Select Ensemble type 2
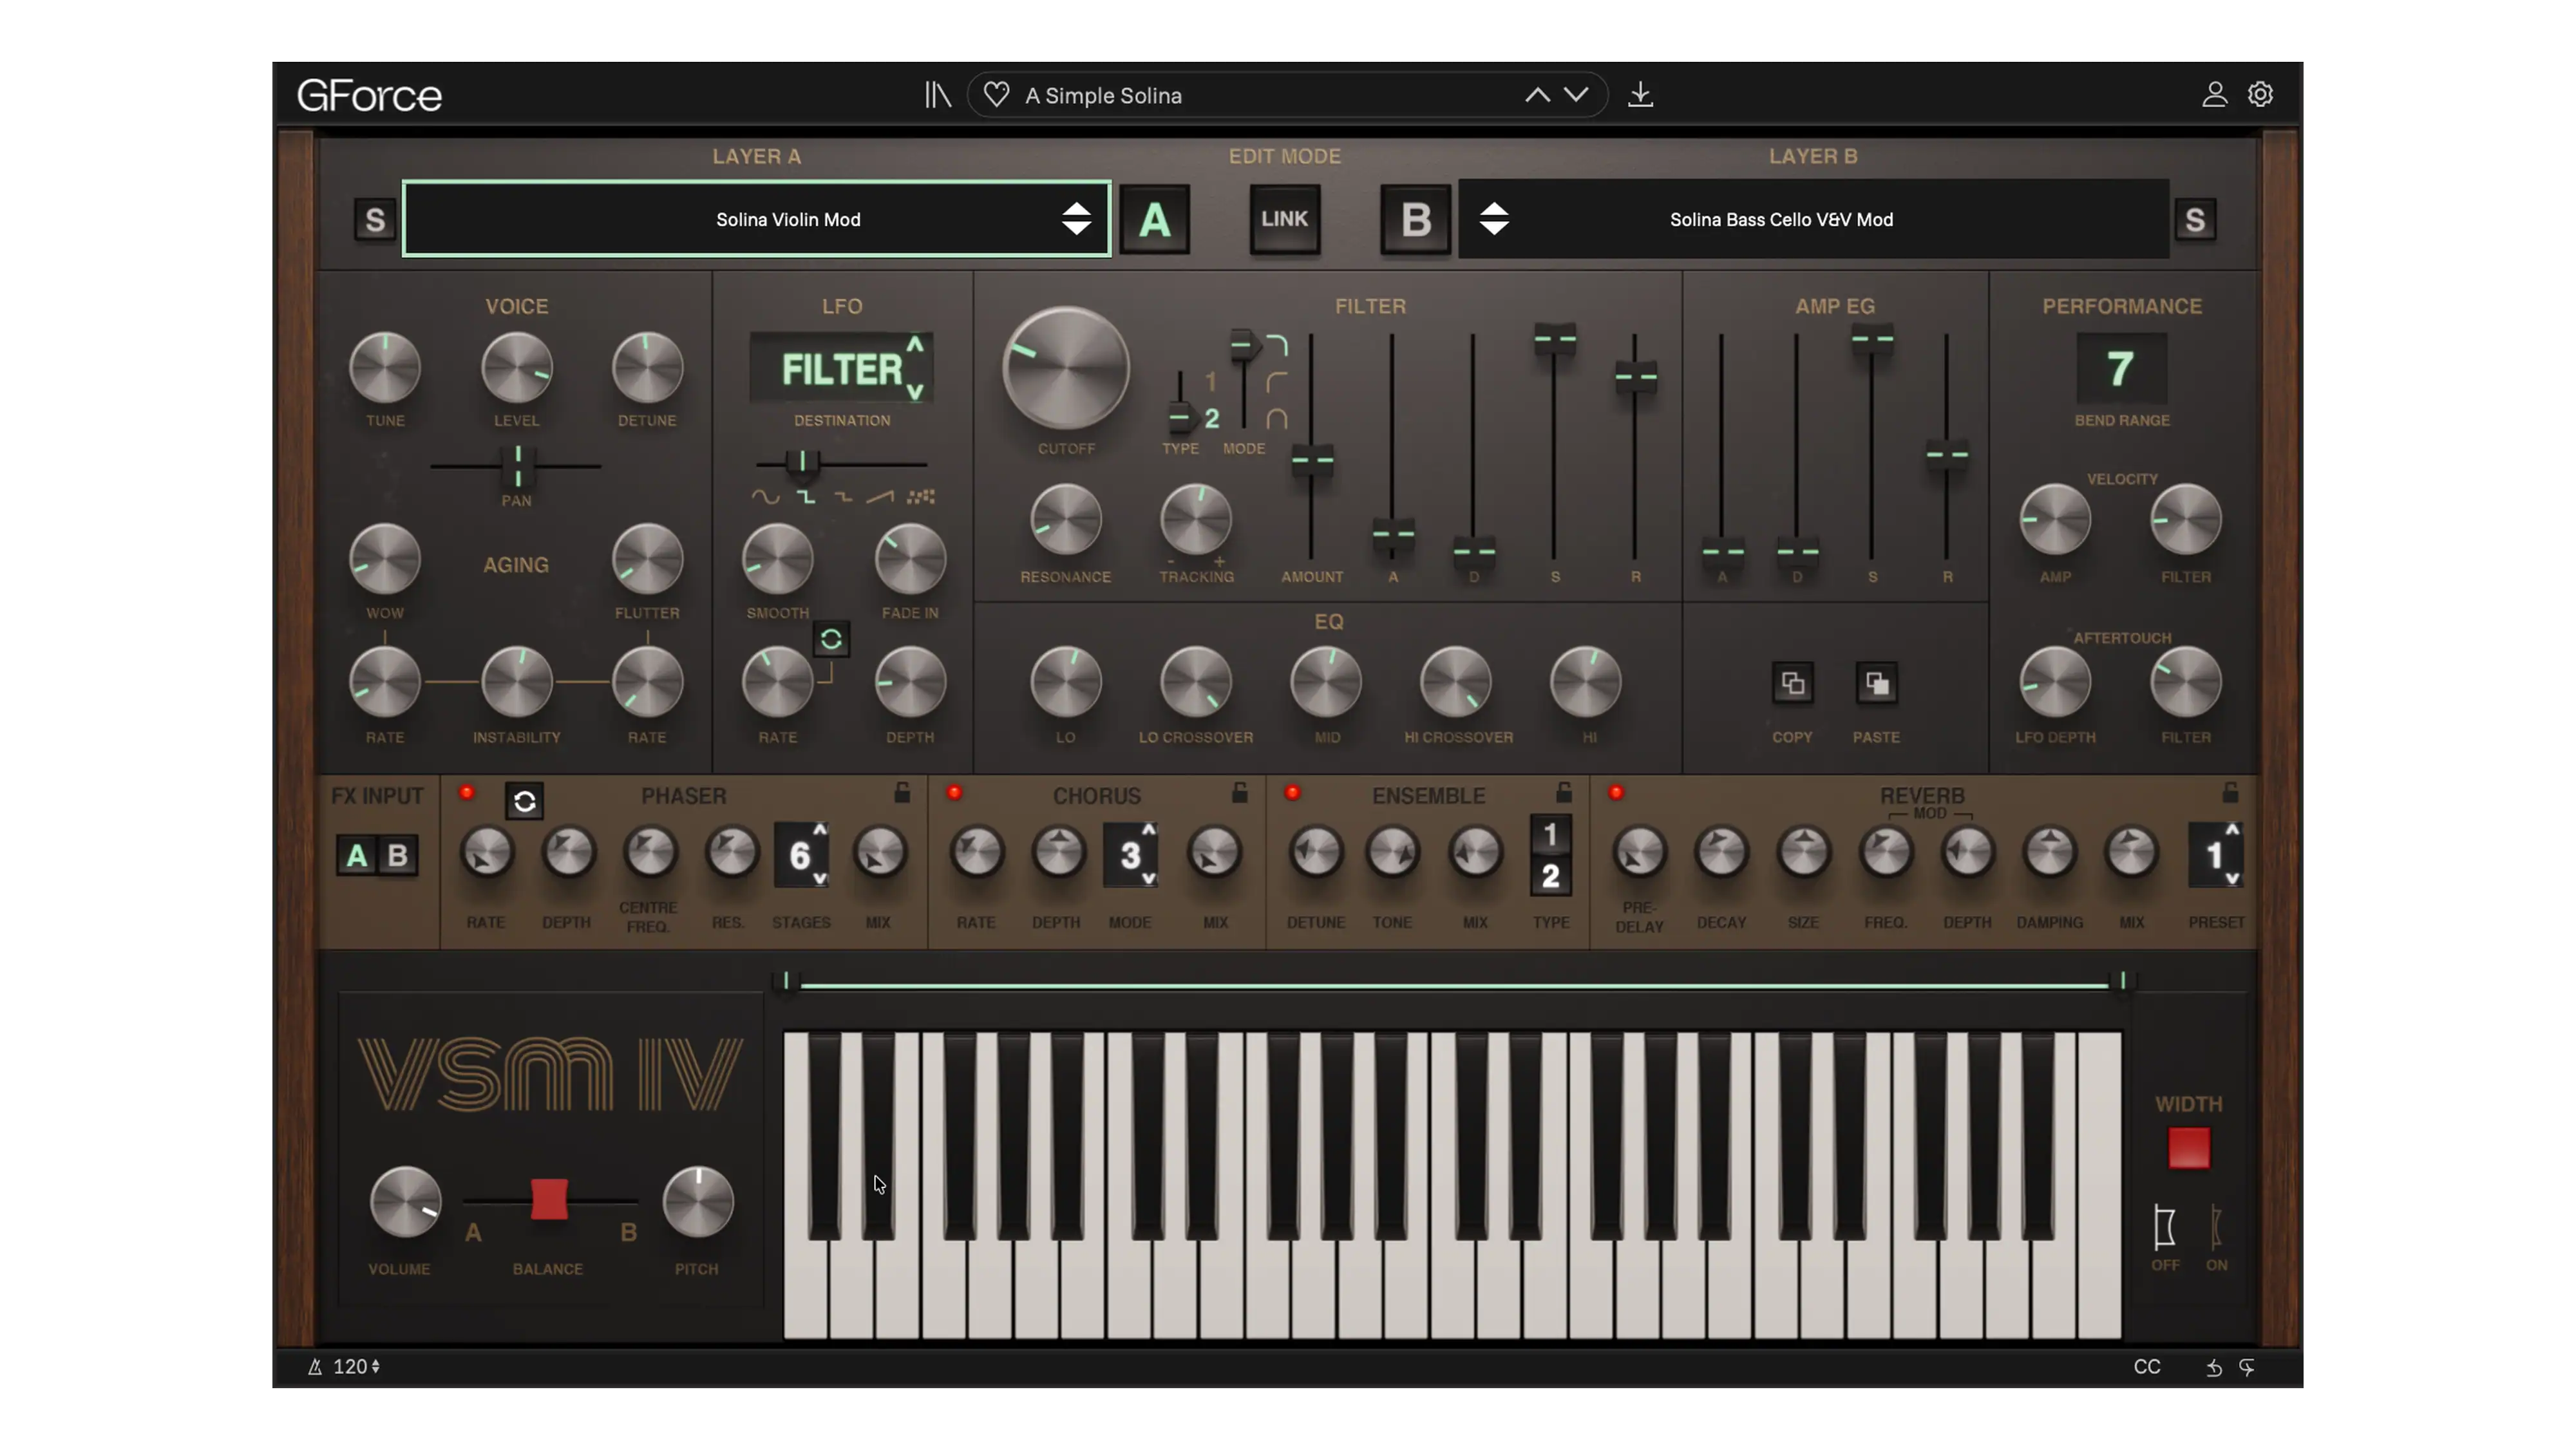This screenshot has height=1450, width=2576. (x=1550, y=877)
